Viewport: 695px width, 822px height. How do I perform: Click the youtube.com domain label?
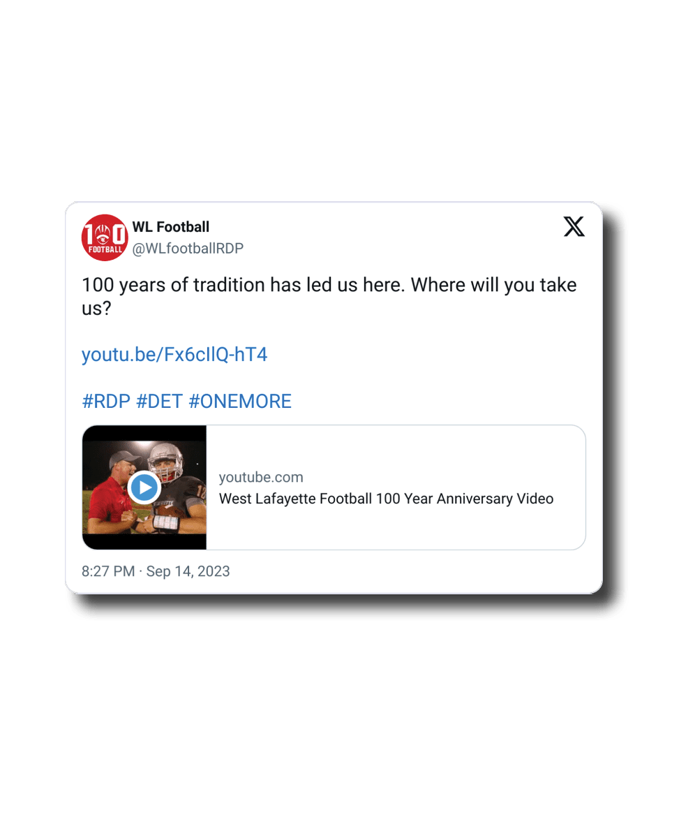click(x=261, y=478)
